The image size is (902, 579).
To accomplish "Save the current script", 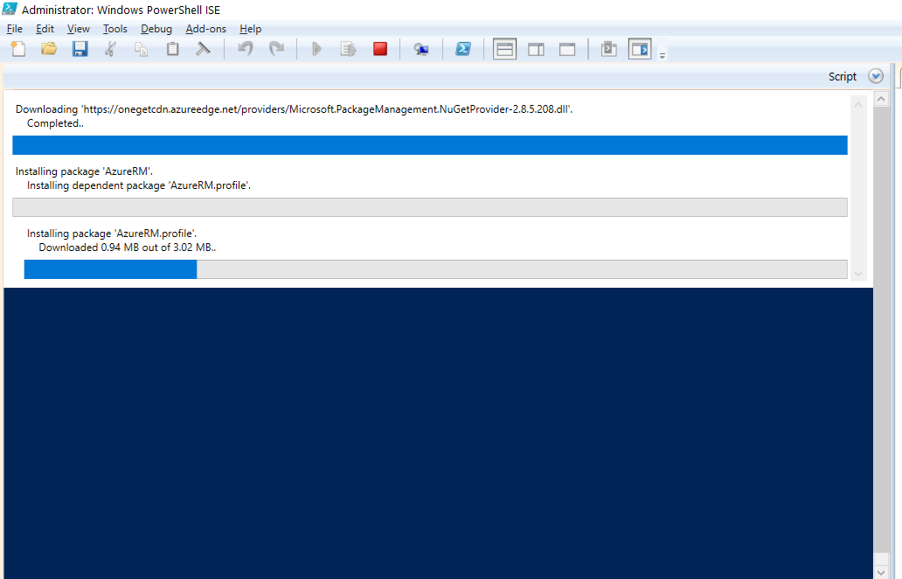I will pyautogui.click(x=80, y=49).
